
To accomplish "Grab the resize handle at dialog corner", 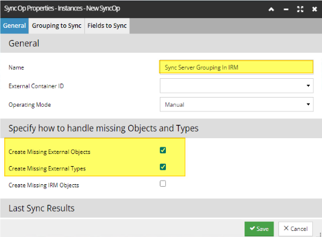I will (x=320, y=235).
